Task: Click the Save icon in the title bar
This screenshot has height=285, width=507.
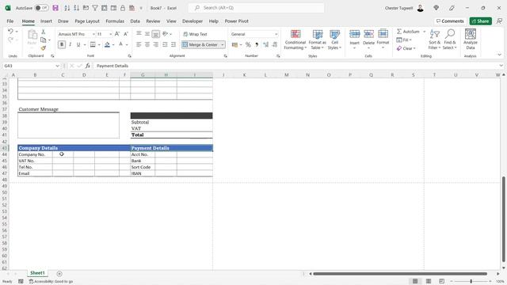Action: click(x=55, y=8)
